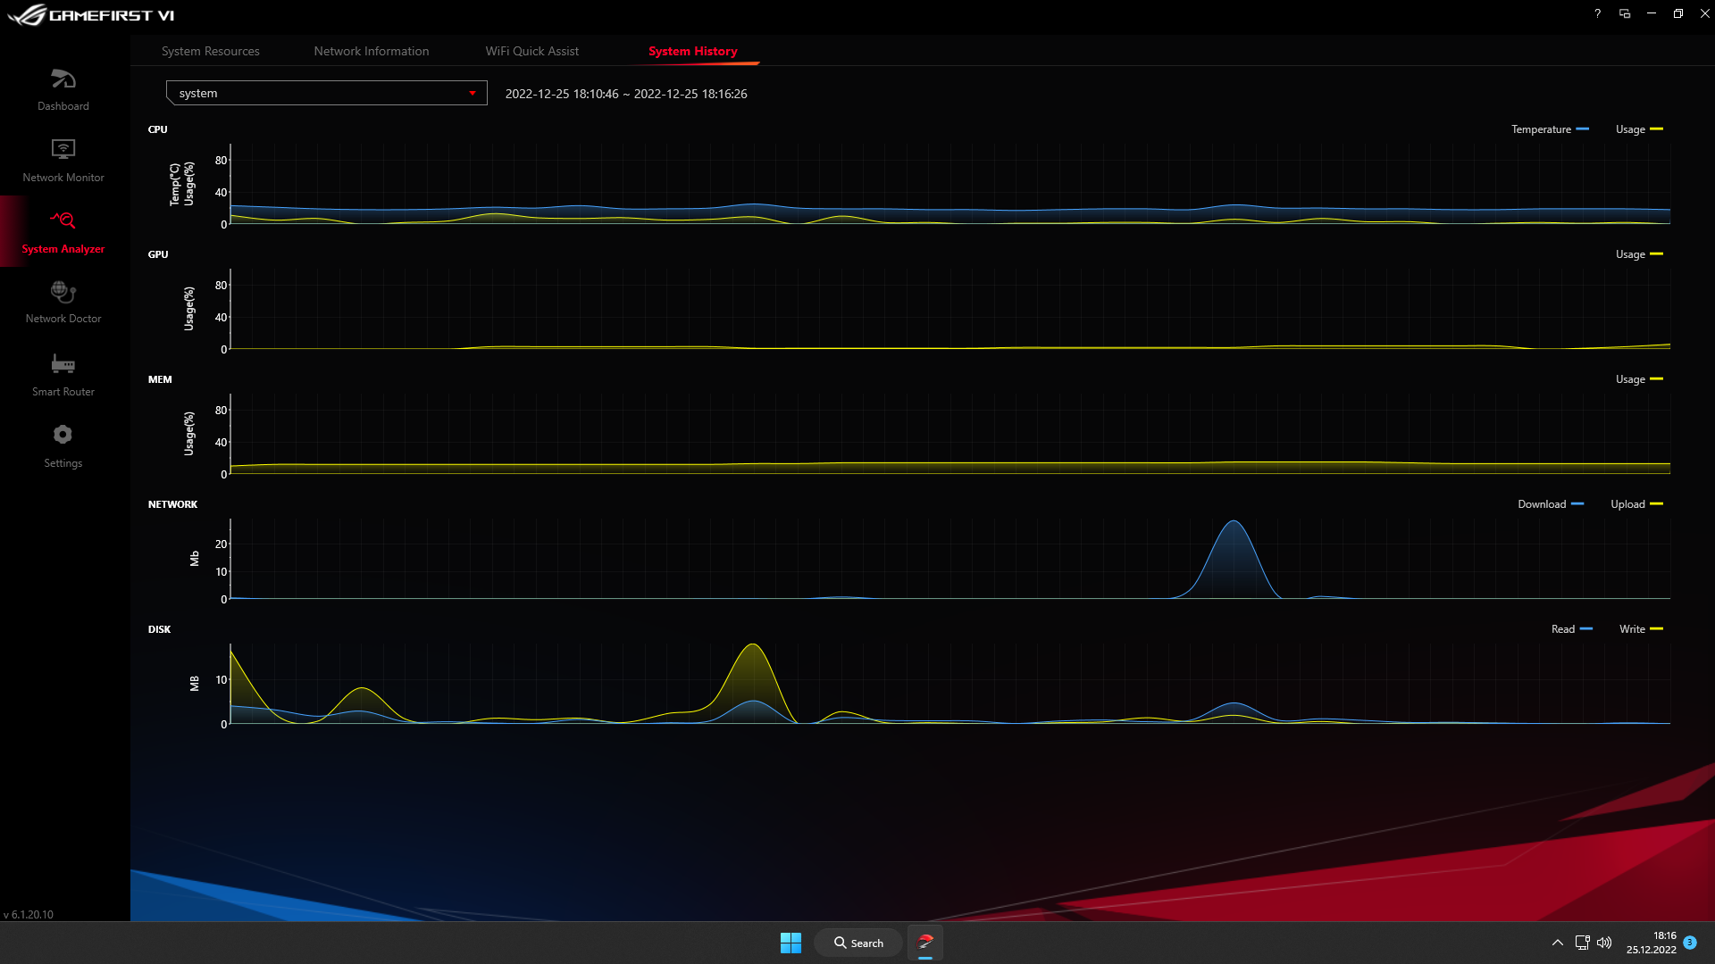Toggle Disk Write legend

click(x=1641, y=629)
